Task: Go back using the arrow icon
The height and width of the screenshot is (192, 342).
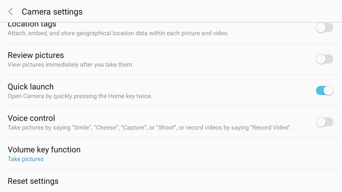Action: (x=10, y=12)
